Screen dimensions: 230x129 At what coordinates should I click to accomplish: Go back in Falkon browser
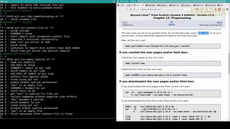point(119,9)
